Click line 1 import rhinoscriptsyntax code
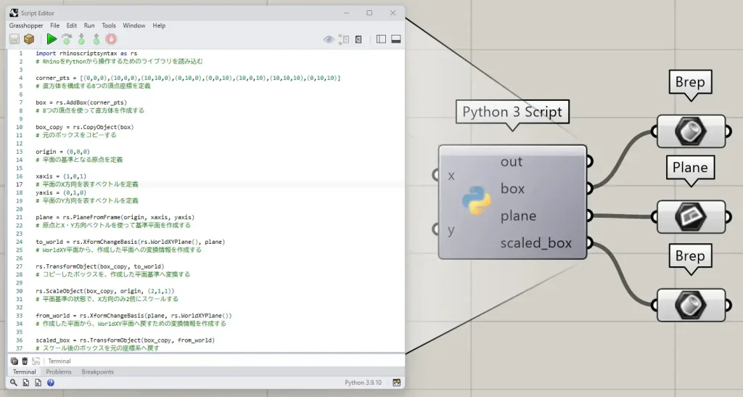This screenshot has width=743, height=397. pyautogui.click(x=86, y=54)
